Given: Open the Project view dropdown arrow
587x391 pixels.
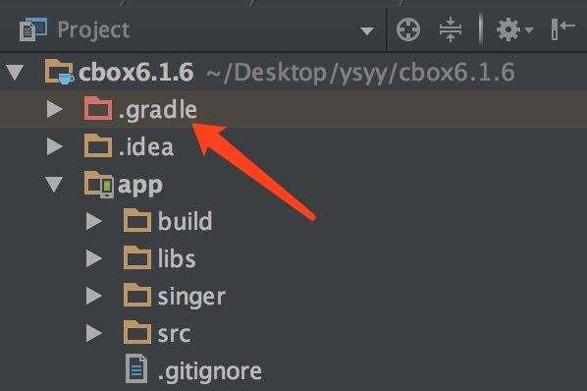Looking at the screenshot, I should point(367,30).
